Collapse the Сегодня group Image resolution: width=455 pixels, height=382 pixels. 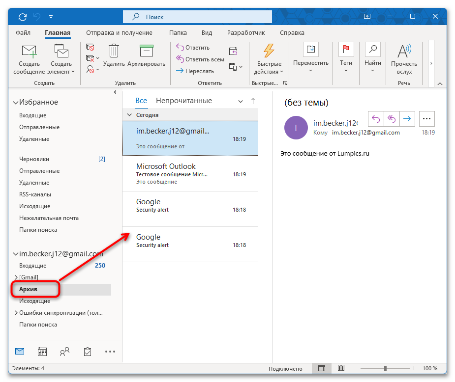pyautogui.click(x=129, y=115)
